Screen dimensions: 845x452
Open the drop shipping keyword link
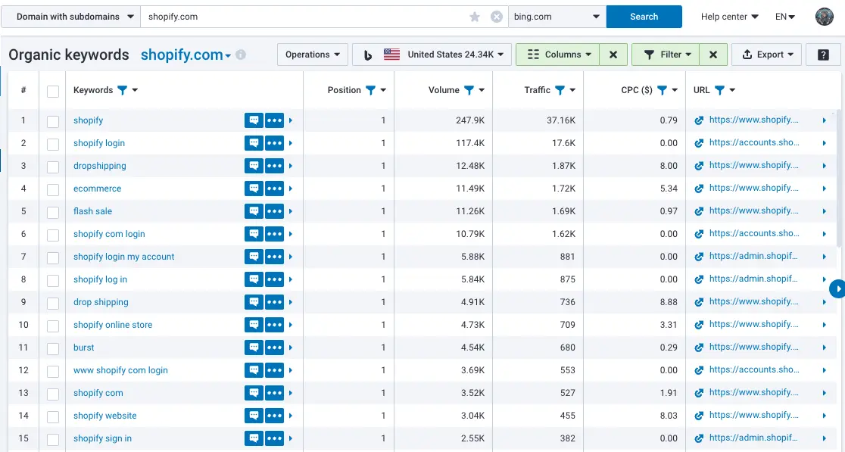[x=101, y=302]
